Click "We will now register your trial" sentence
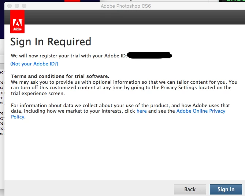 pyautogui.click(x=69, y=56)
